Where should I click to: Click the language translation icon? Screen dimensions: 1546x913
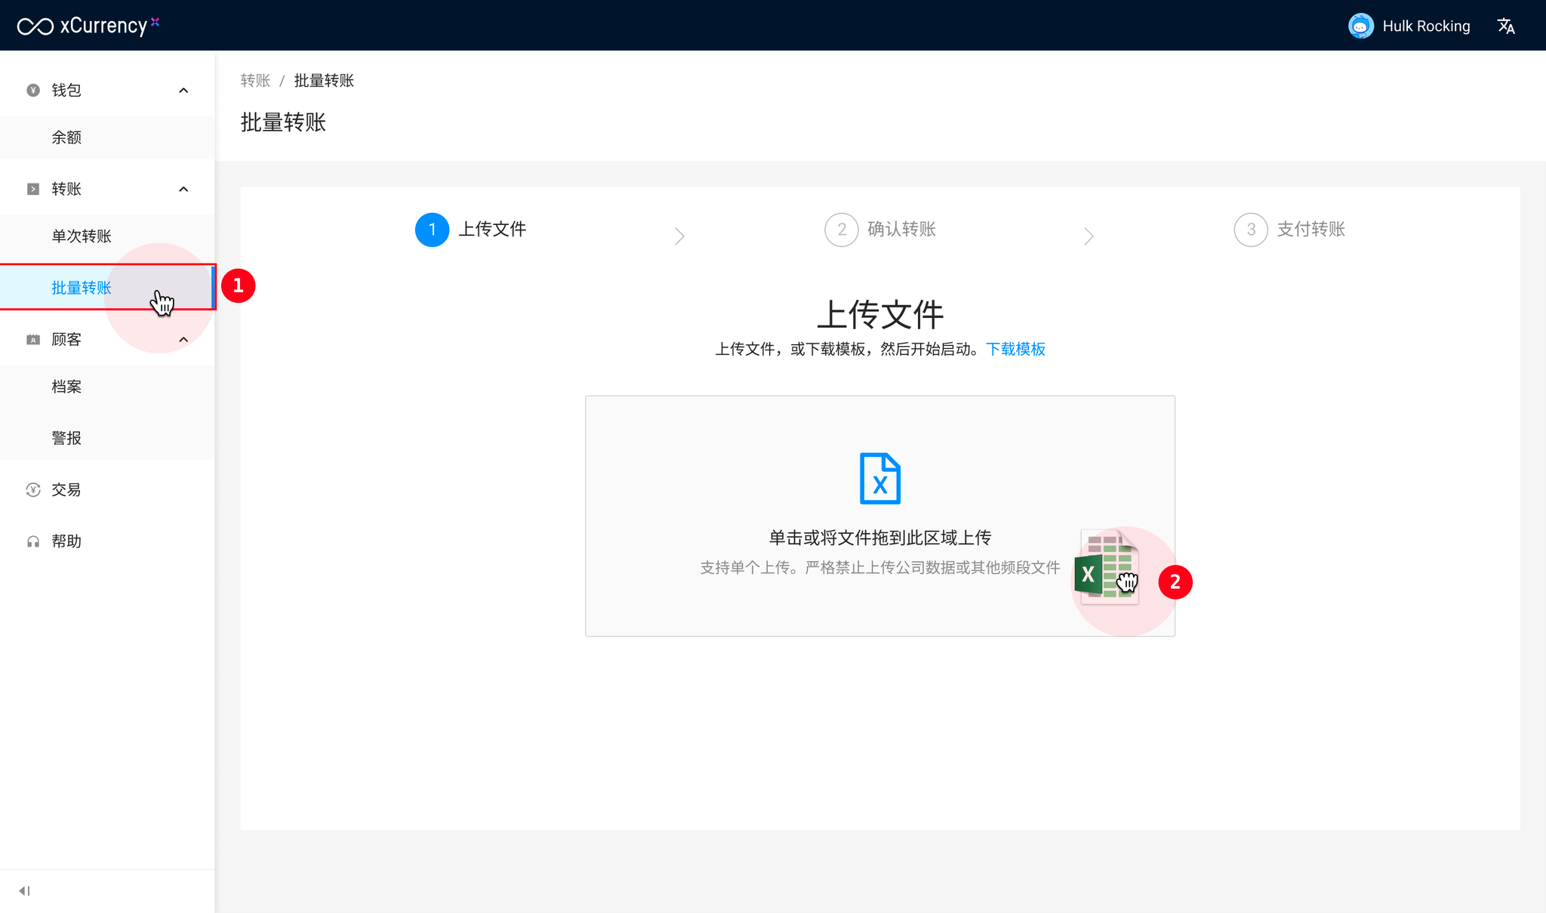pos(1506,26)
